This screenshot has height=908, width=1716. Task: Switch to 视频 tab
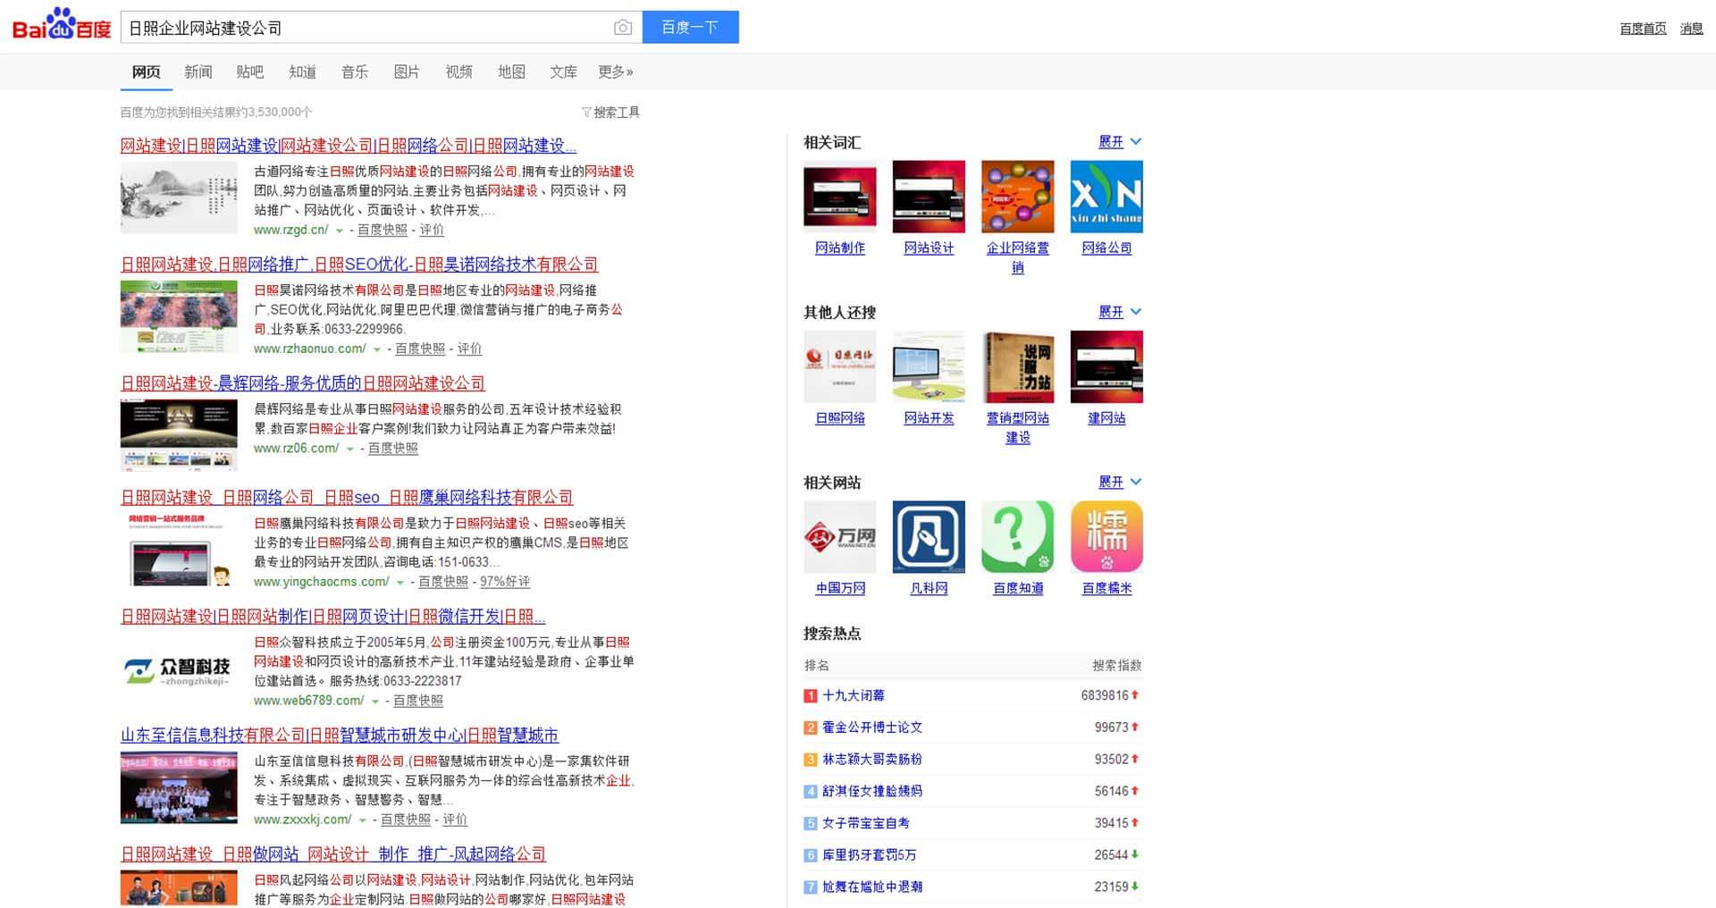pyautogui.click(x=459, y=71)
